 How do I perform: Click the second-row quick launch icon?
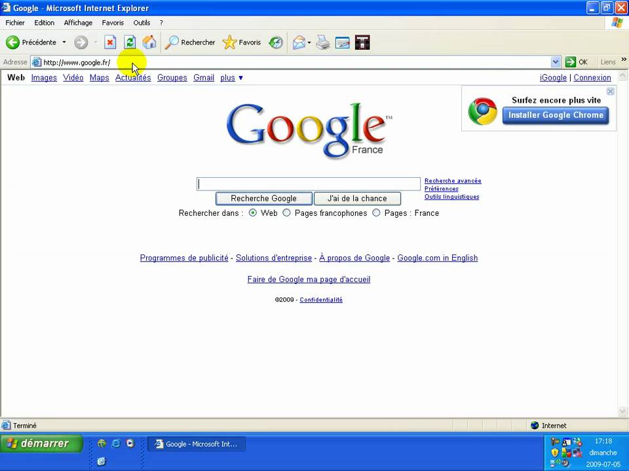click(x=102, y=461)
